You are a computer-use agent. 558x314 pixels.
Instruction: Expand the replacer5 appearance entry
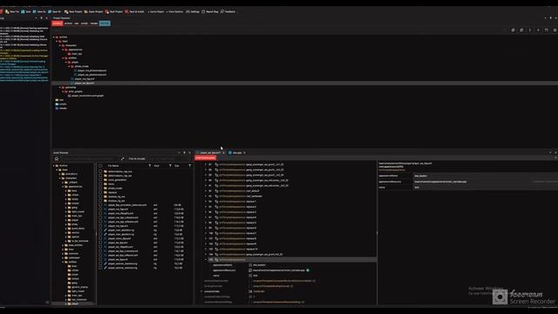coord(206,223)
